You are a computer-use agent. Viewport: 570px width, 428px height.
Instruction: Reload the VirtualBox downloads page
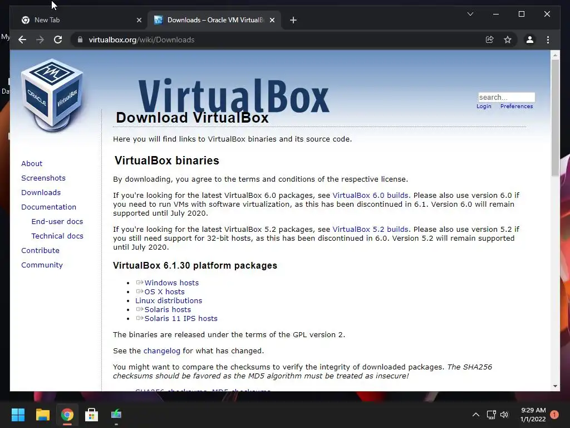tap(58, 40)
